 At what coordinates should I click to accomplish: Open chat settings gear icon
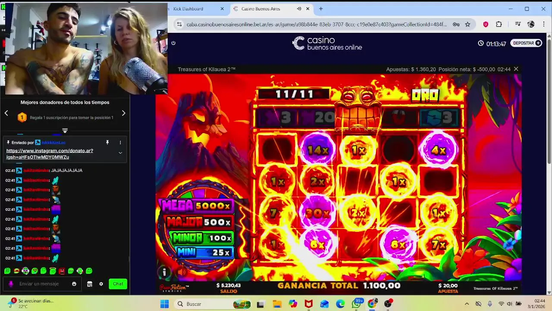click(101, 284)
